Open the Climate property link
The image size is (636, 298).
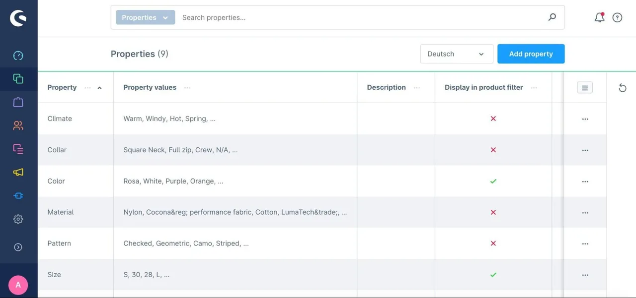[60, 119]
